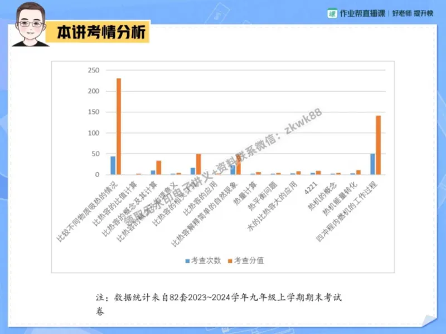The height and width of the screenshot is (334, 446).
Task: Select the 考查分值 legend label
Action: 249,261
